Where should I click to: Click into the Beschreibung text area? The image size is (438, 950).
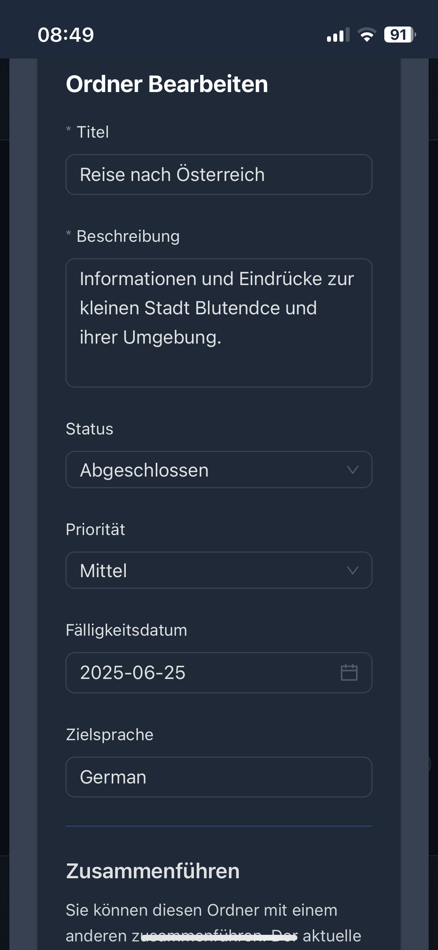(x=219, y=323)
